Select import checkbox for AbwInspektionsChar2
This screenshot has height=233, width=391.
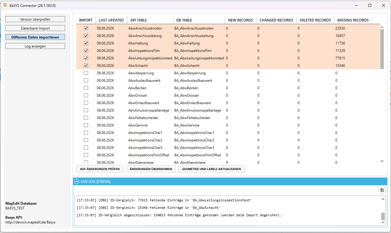86,140
